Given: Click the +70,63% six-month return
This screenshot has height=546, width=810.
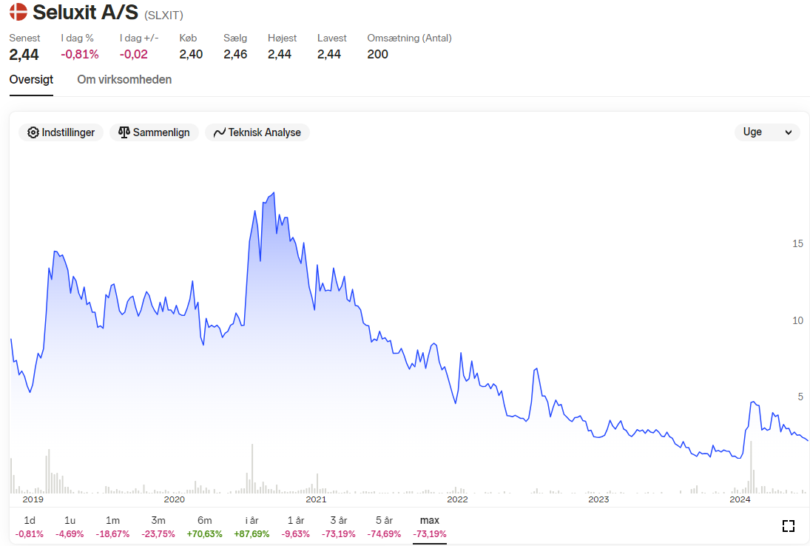Looking at the screenshot, I should (205, 534).
